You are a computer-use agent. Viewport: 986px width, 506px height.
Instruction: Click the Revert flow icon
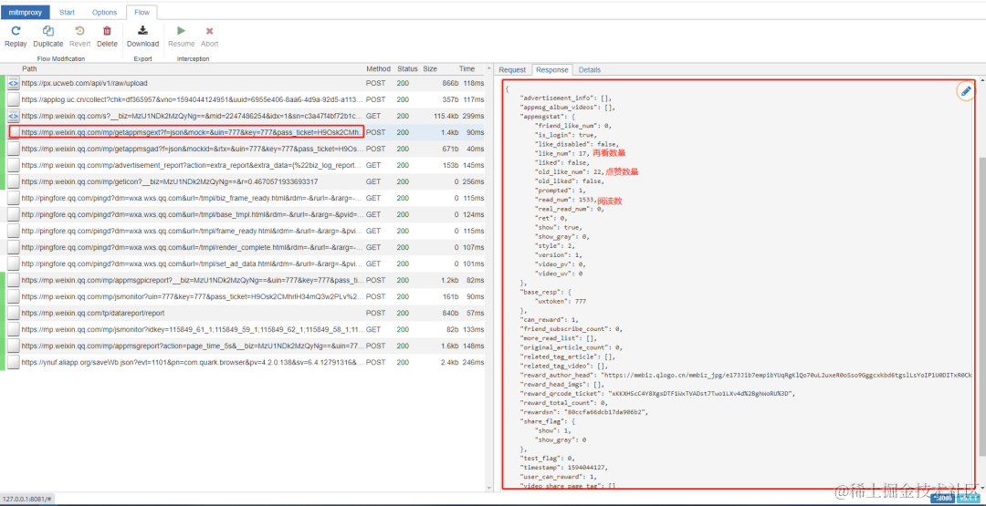coord(79,31)
